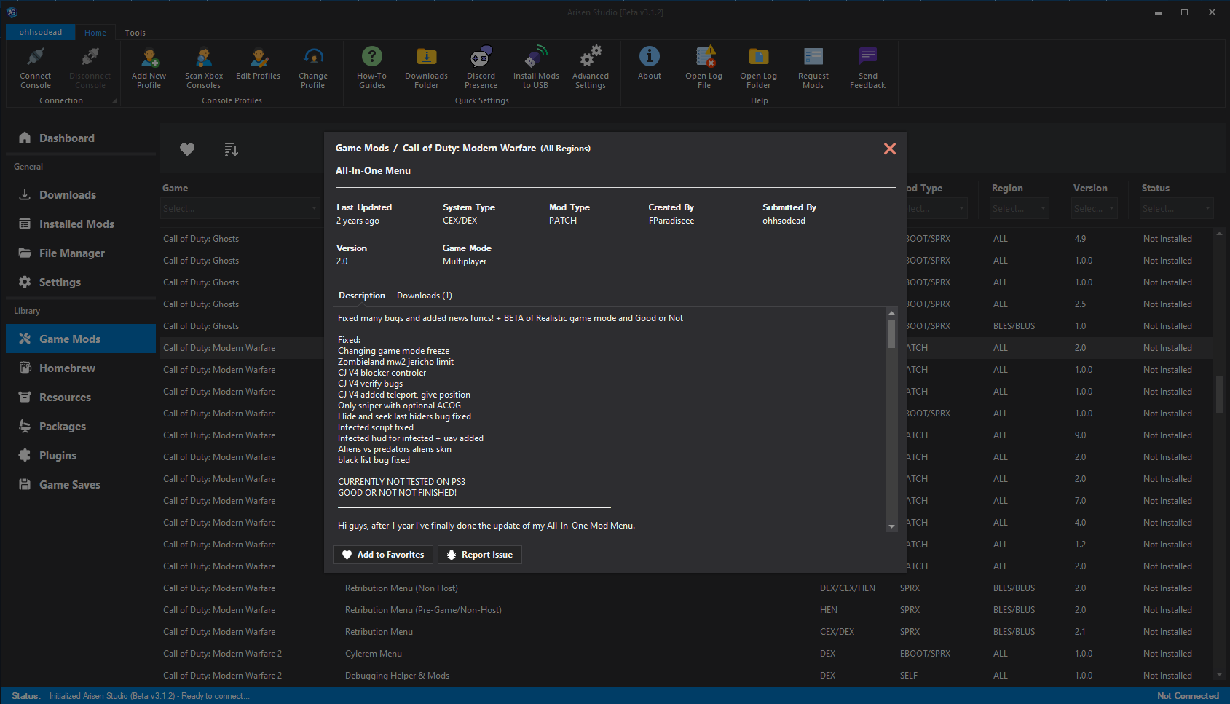Click Not Connected status text

click(1188, 696)
